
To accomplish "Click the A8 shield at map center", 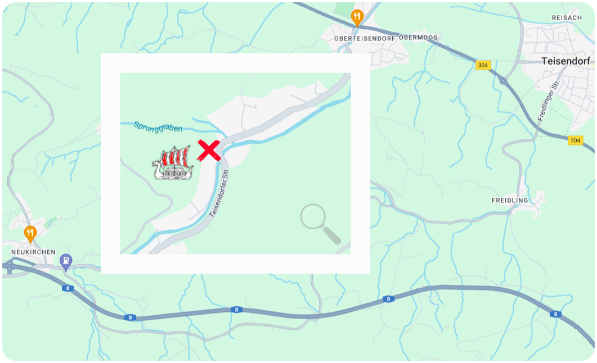I will click(x=236, y=310).
